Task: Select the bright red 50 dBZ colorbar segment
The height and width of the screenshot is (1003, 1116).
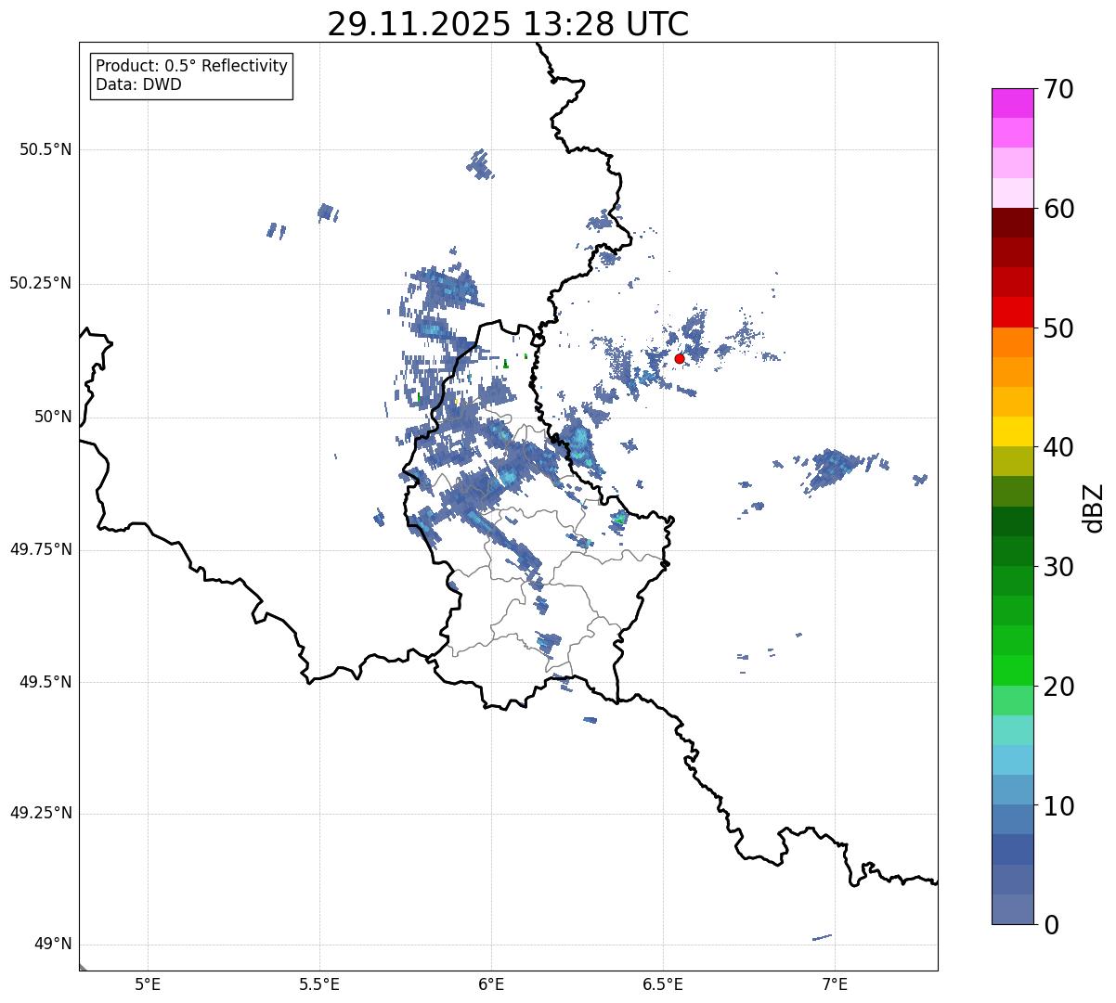Action: [x=1013, y=312]
